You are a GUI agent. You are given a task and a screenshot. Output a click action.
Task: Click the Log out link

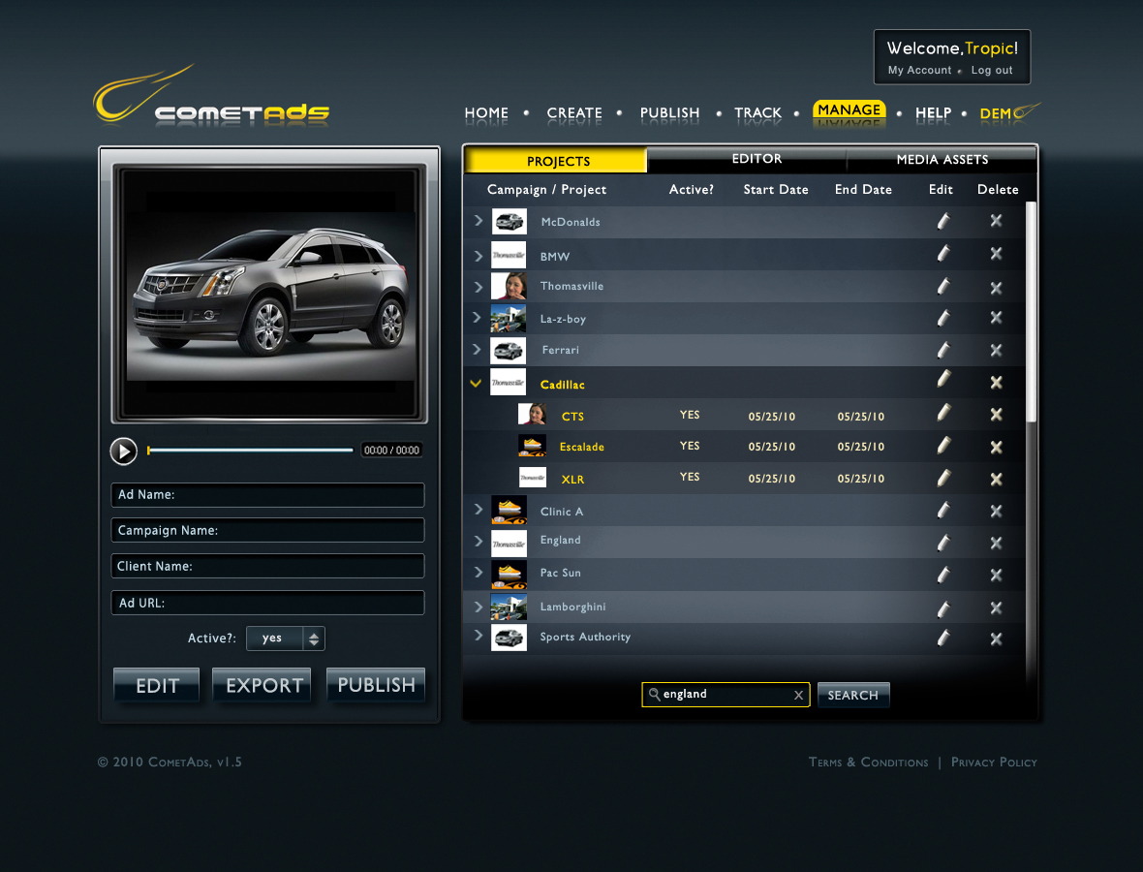pyautogui.click(x=991, y=70)
